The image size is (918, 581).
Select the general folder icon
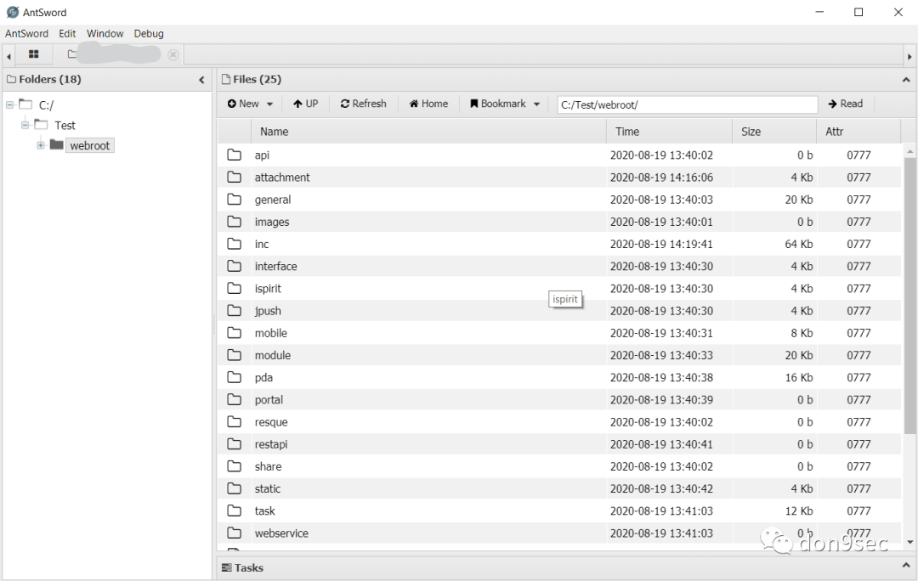pyautogui.click(x=235, y=200)
